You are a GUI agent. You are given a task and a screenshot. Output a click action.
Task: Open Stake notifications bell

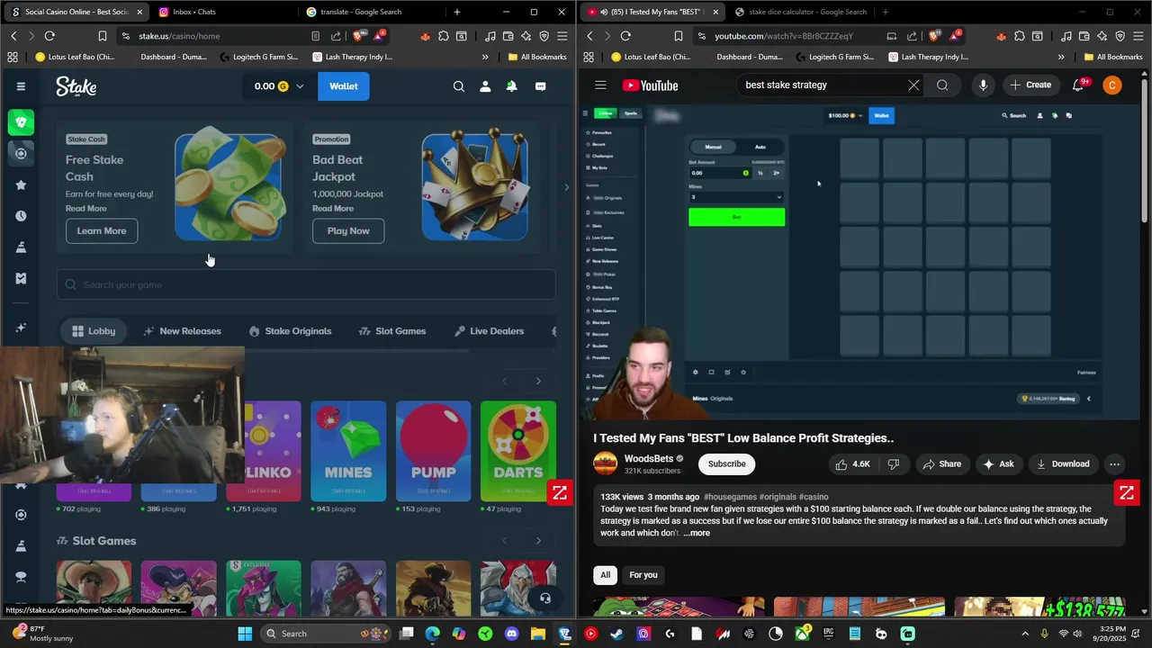point(511,86)
